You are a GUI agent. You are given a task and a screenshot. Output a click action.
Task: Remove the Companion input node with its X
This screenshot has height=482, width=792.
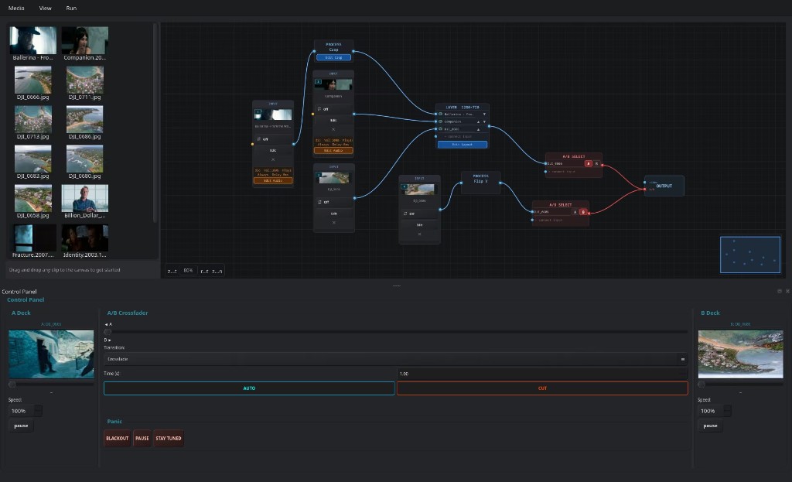coord(333,129)
